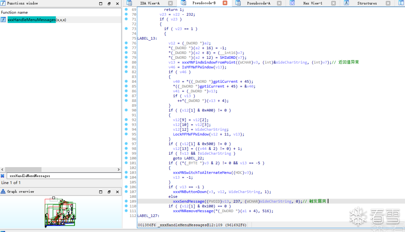Click 'return 1;' on line 69
The width and height of the screenshot is (405, 232).
point(174,10)
